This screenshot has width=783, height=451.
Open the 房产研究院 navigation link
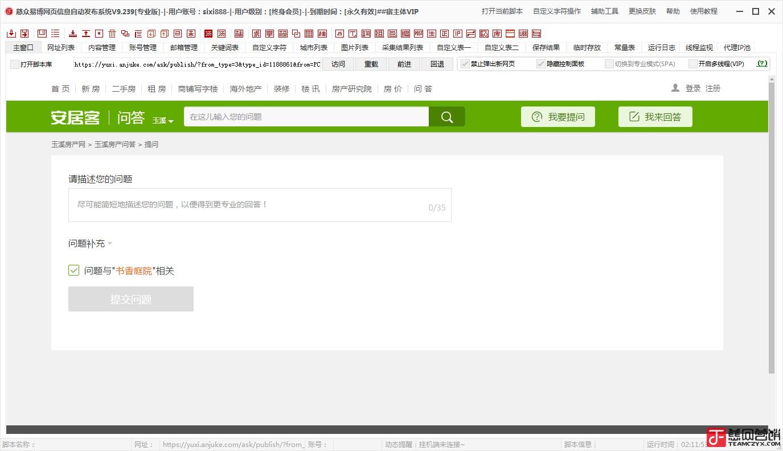click(x=352, y=89)
